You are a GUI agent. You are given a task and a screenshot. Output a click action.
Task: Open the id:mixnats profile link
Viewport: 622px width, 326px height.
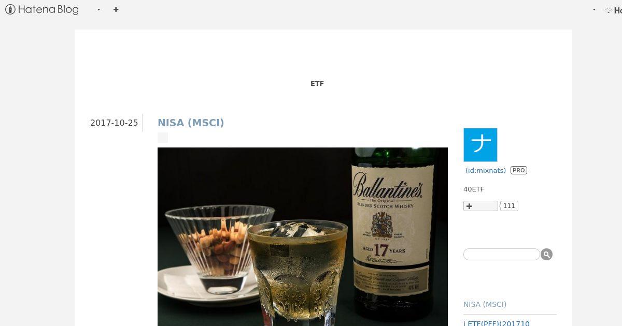[486, 170]
